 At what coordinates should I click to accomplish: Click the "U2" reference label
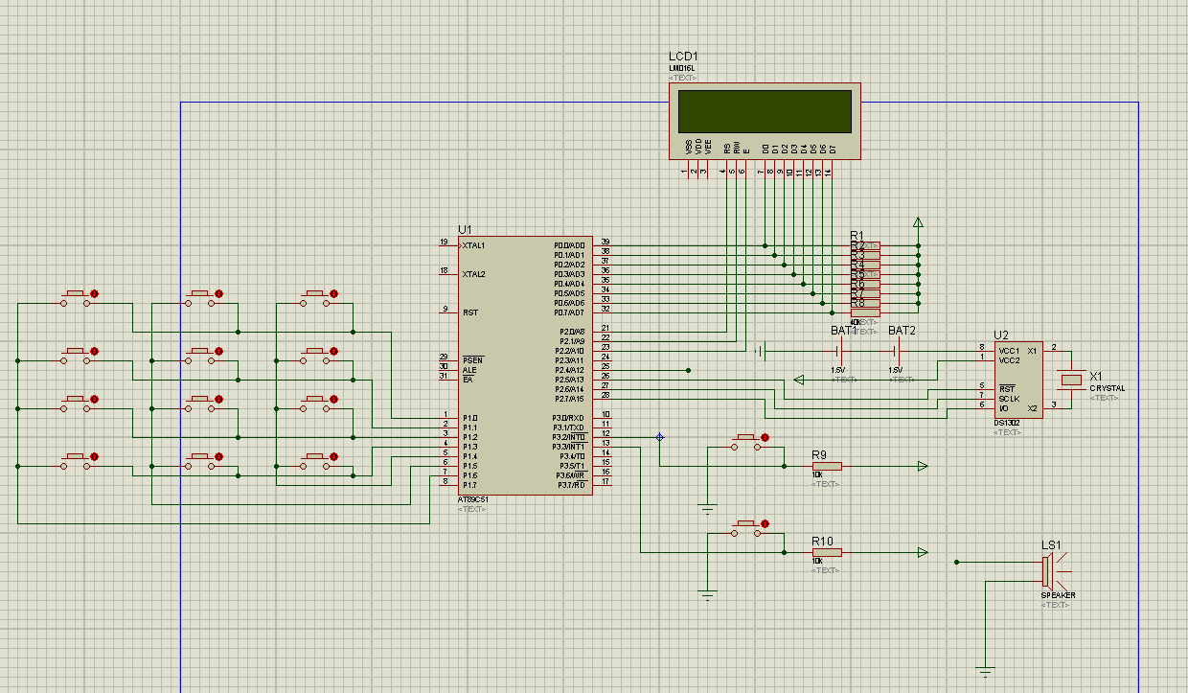1001,335
